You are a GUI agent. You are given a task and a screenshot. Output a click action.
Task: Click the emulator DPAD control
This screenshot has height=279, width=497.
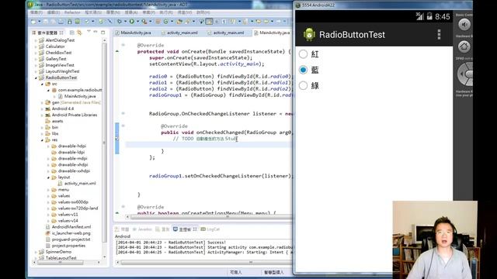pos(465,74)
